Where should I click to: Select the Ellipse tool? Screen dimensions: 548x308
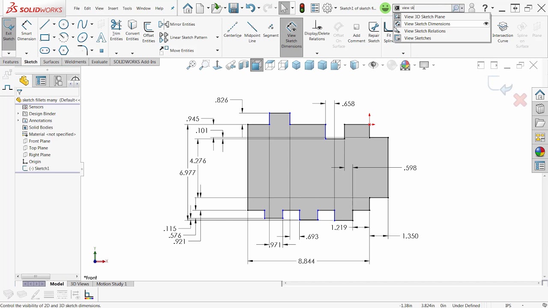[x=83, y=38]
